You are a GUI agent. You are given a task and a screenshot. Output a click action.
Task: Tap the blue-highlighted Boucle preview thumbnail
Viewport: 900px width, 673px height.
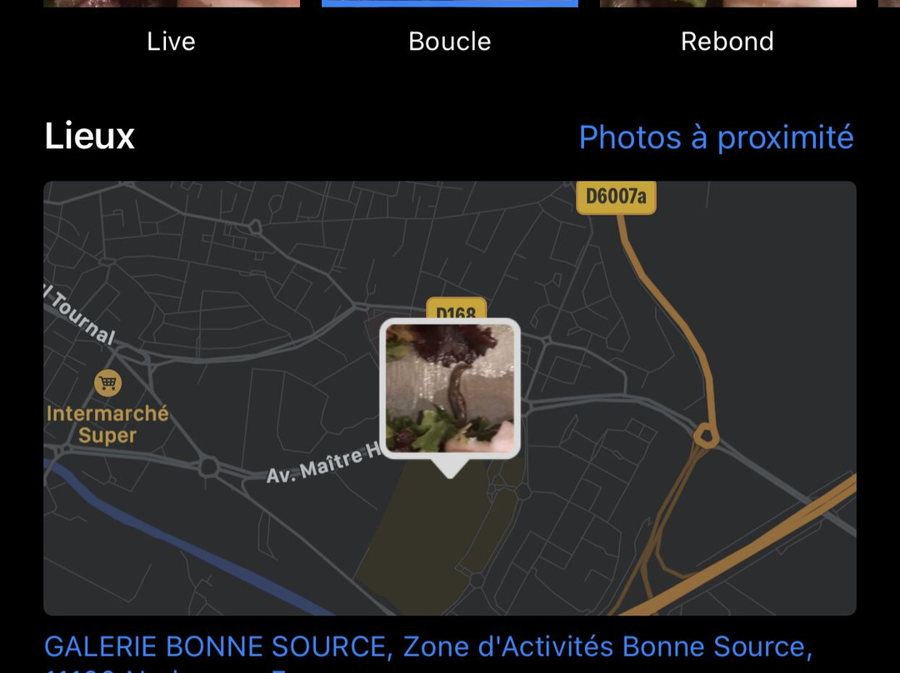click(450, 3)
